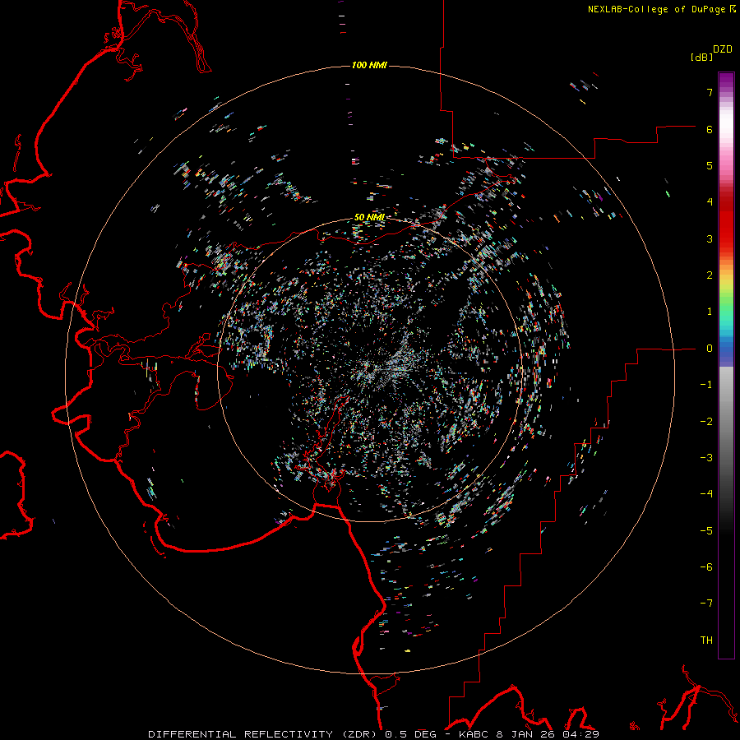This screenshot has height=740, width=740.
Task: Click the -2 value on the color scale
Action: 706,422
